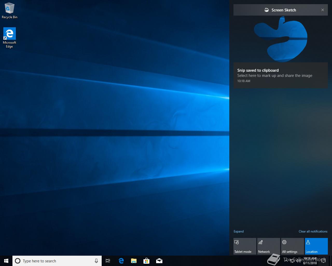332x266 pixels.
Task: Click 'Select here to mark up and share the image'
Action: (x=275, y=76)
